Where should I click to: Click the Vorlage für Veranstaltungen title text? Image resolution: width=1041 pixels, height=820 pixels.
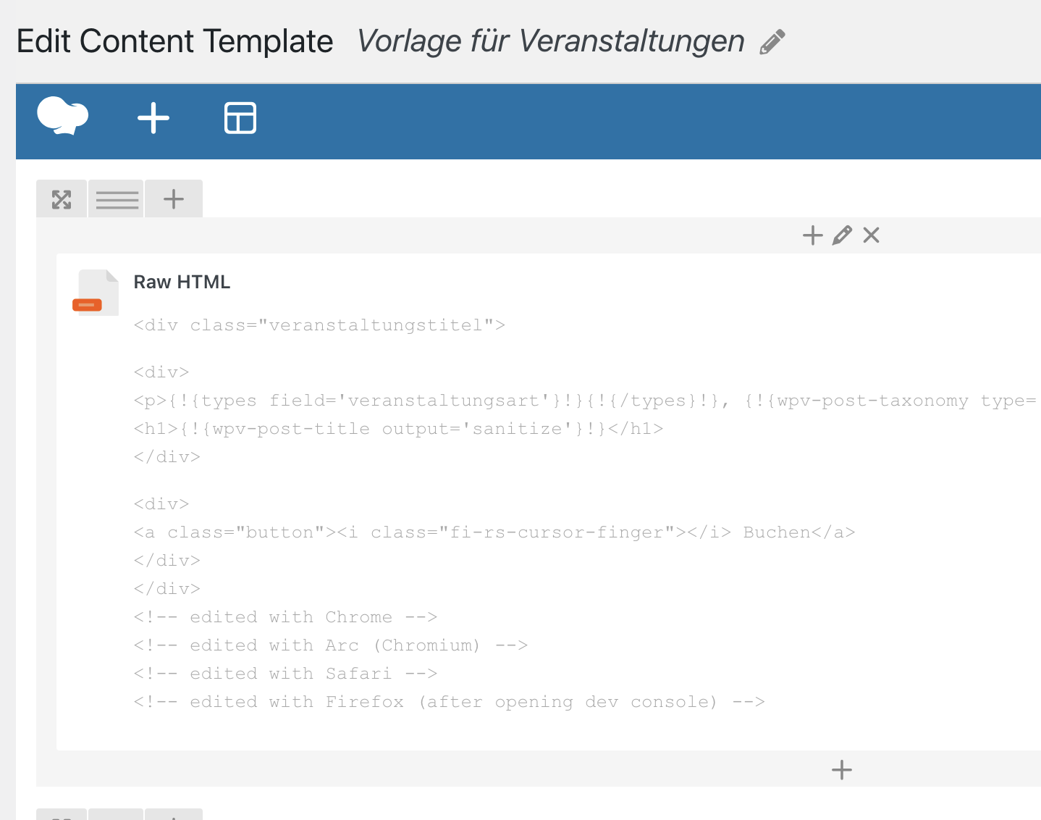(x=551, y=41)
